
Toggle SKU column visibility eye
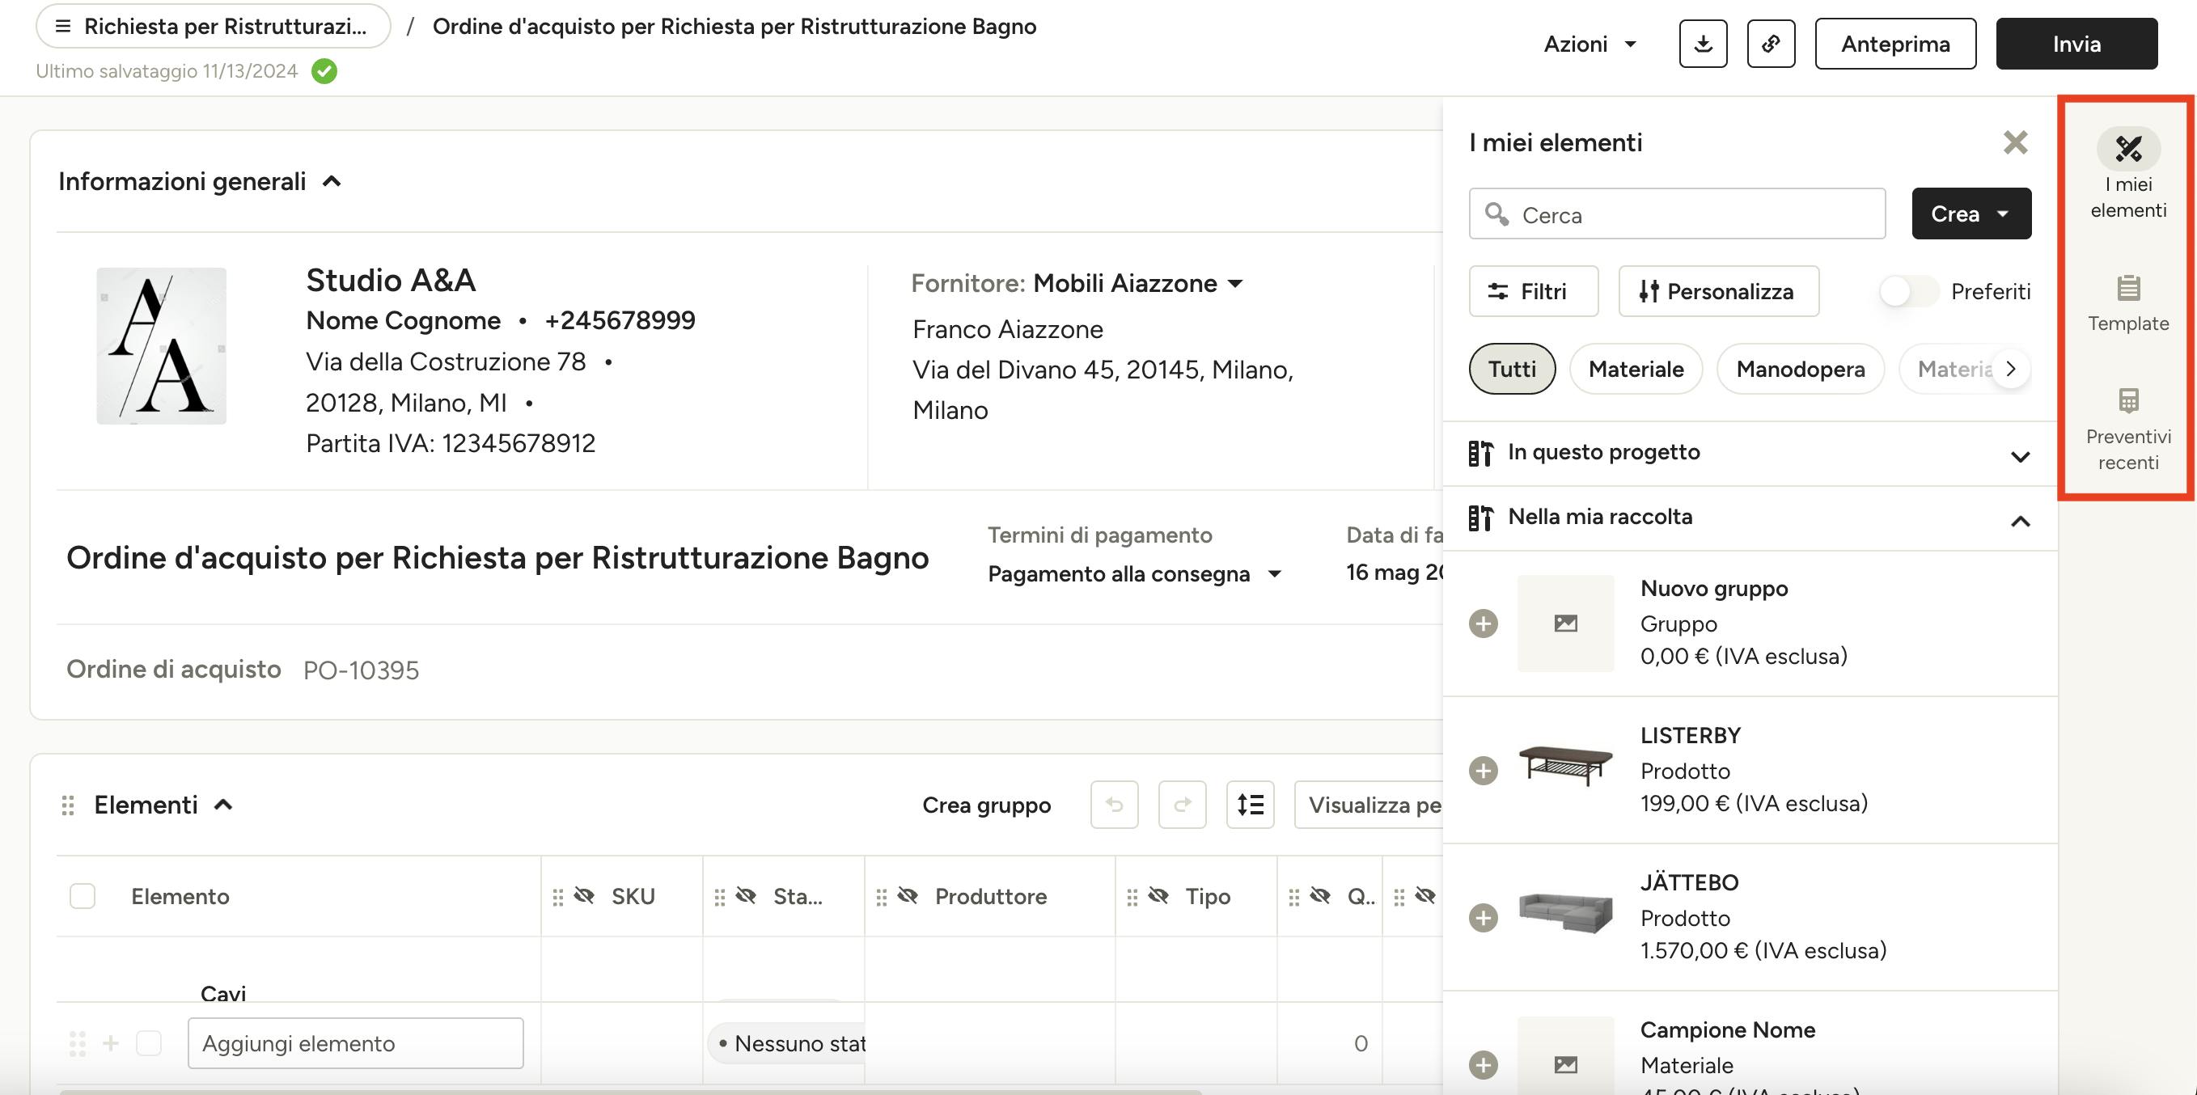tap(584, 895)
